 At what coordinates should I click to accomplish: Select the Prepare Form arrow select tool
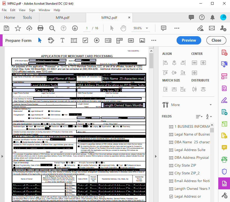(40, 40)
